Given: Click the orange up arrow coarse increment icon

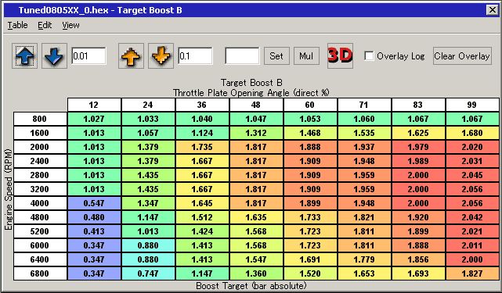Looking at the screenshot, I should click(131, 56).
